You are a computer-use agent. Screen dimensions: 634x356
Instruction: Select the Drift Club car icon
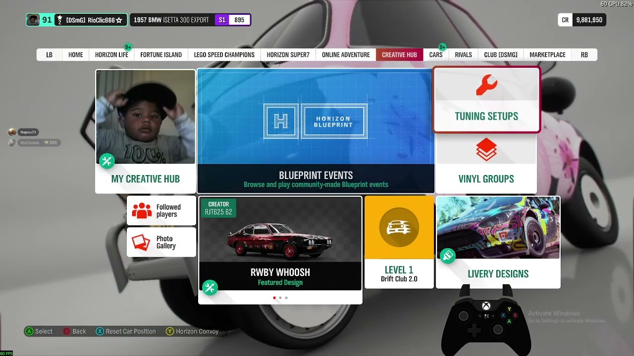tap(399, 227)
